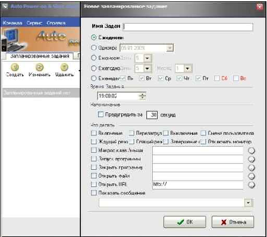Tick the Показать сообщение checkbox

93,192
